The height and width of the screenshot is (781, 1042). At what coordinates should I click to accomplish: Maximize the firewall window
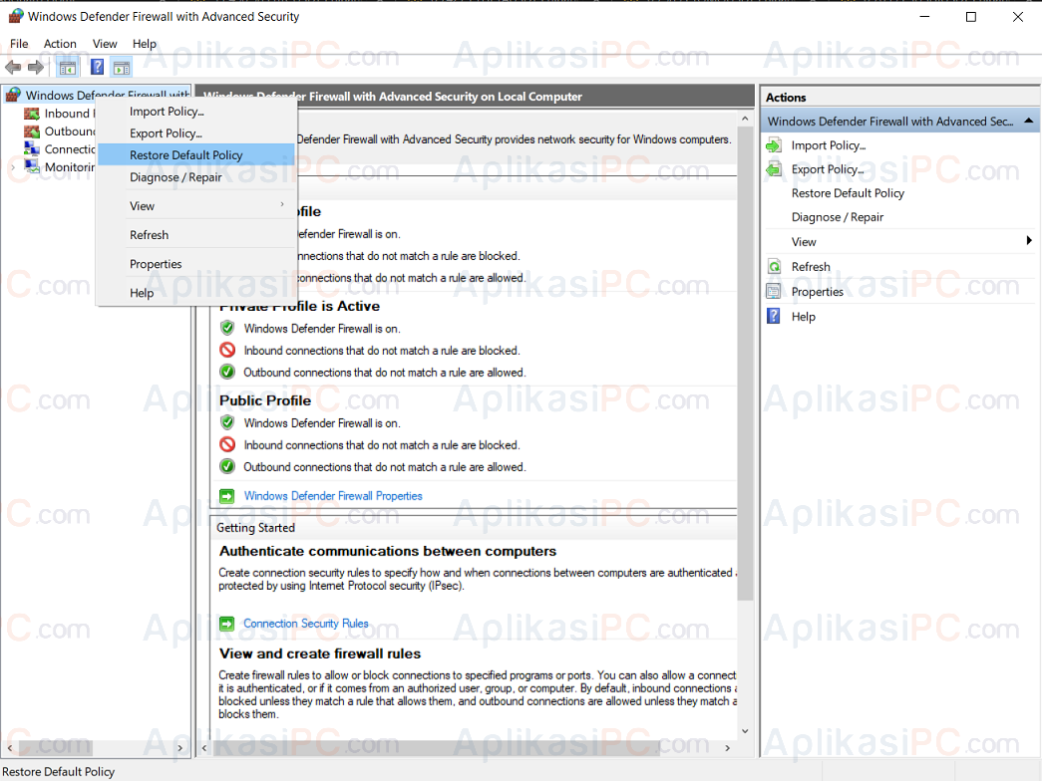point(971,17)
